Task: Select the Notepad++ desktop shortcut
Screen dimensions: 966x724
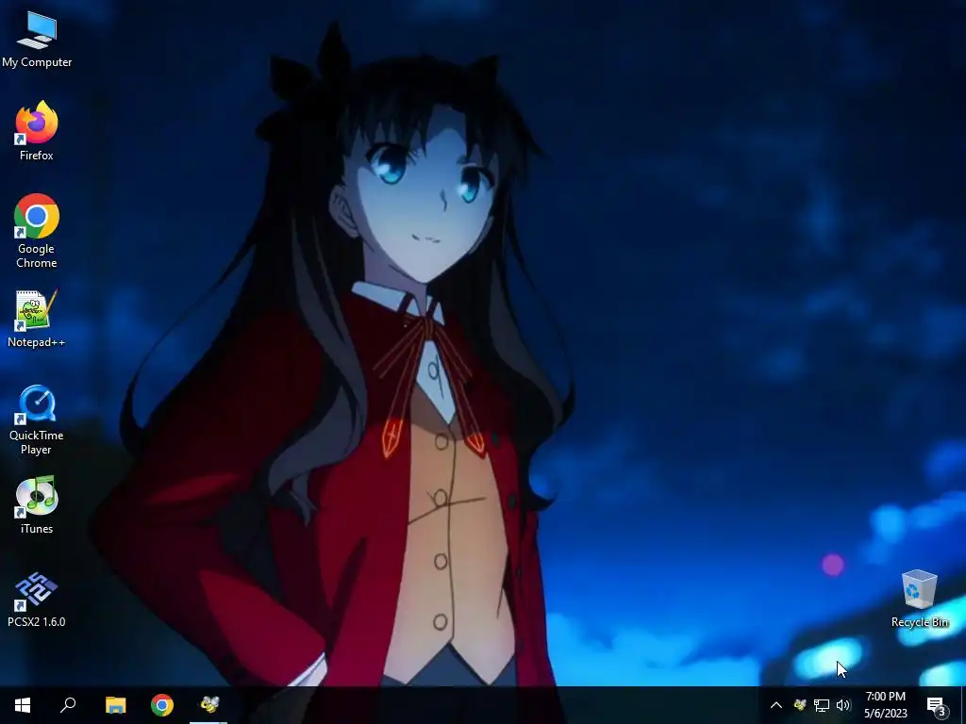Action: [x=37, y=319]
